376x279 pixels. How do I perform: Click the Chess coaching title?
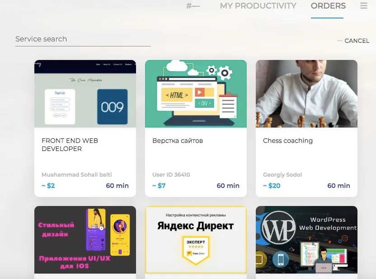point(288,141)
